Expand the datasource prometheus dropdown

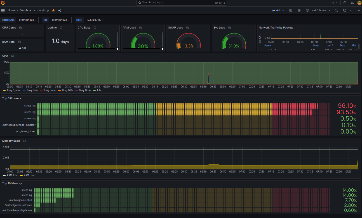(x=28, y=20)
